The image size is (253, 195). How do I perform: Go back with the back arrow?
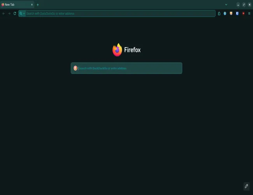tap(4, 14)
